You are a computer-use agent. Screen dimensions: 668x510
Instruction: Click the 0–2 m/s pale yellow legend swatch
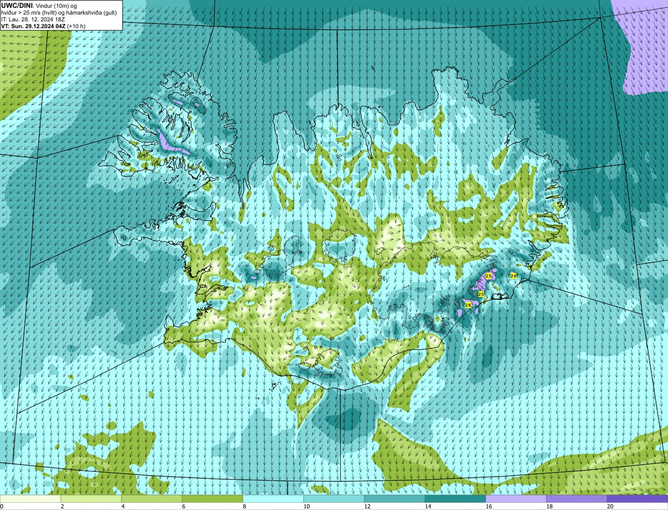tap(30, 499)
